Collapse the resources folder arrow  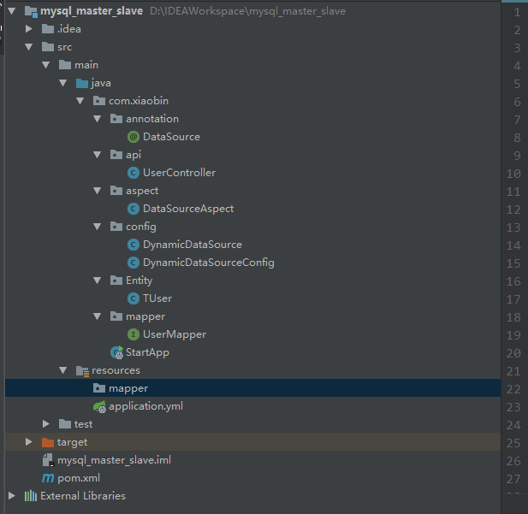(63, 370)
